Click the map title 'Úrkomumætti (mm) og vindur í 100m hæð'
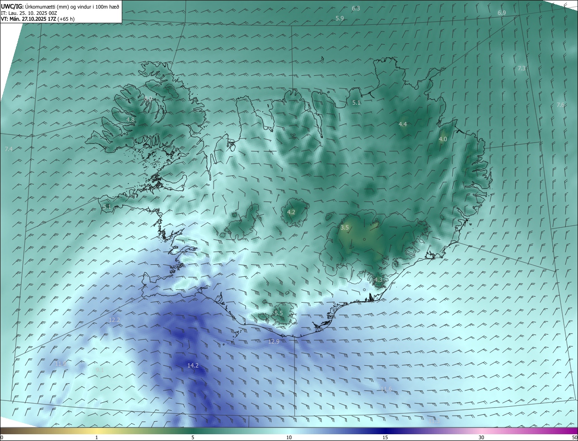This screenshot has height=441, width=578. point(72,6)
